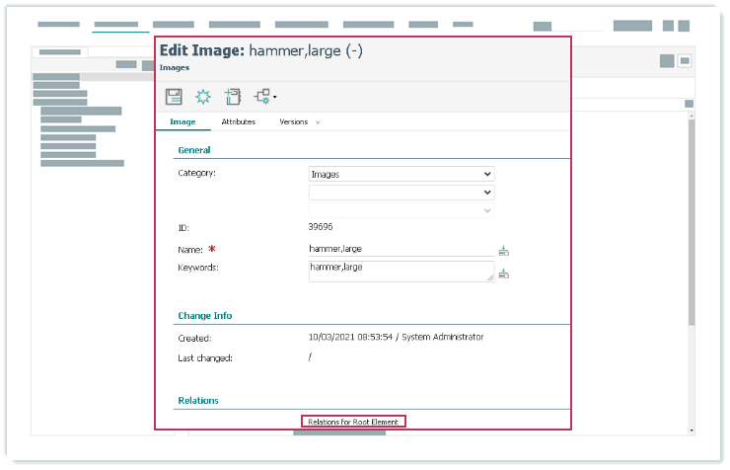Image resolution: width=730 pixels, height=470 pixels.
Task: Click the Save floppy disk icon
Action: coord(174,96)
